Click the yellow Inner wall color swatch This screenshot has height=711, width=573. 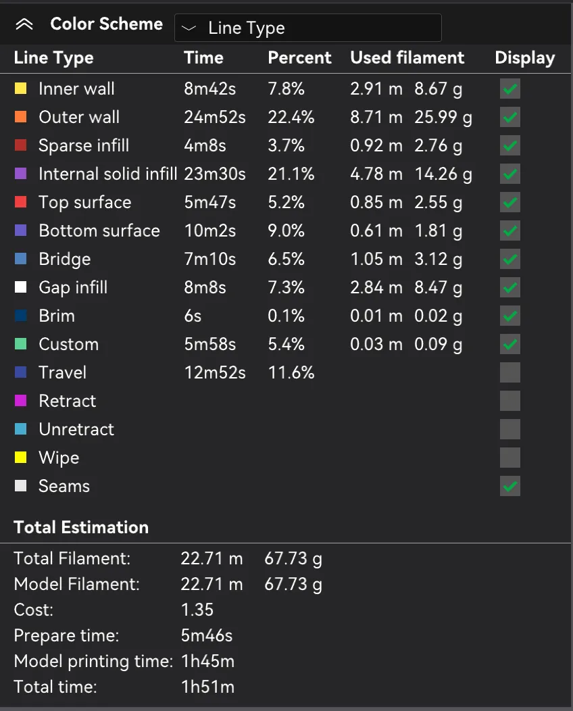click(x=21, y=89)
